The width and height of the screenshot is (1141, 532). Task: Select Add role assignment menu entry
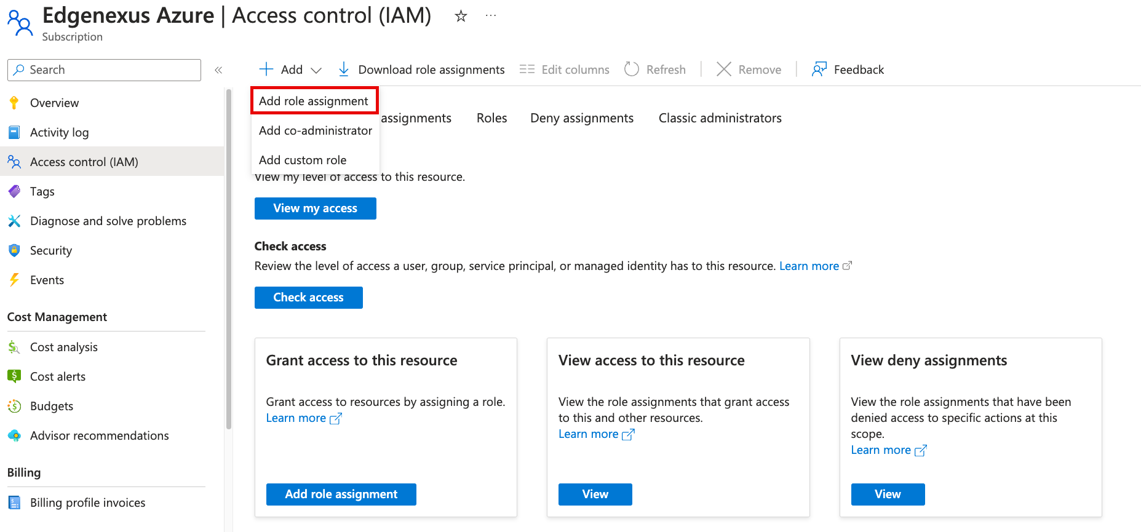(314, 101)
